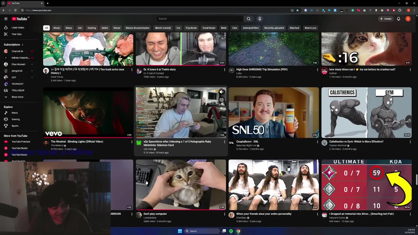The height and width of the screenshot is (235, 418).
Task: Open options for I Dropped an Immortal video
Action: pos(410,214)
